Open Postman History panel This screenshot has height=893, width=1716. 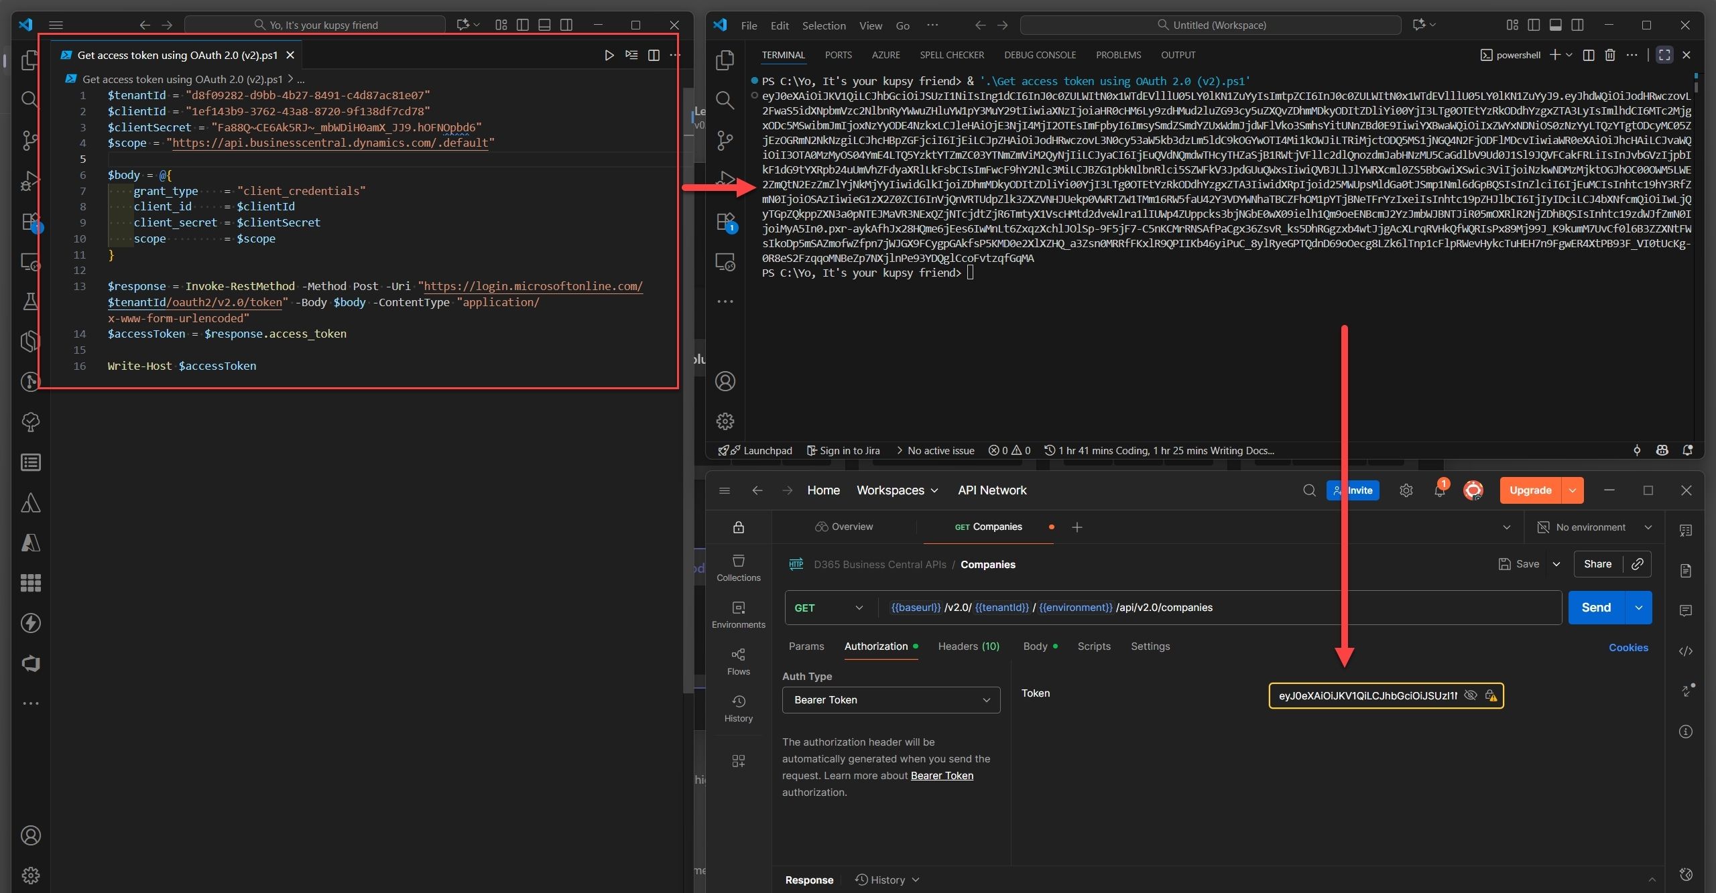click(737, 709)
